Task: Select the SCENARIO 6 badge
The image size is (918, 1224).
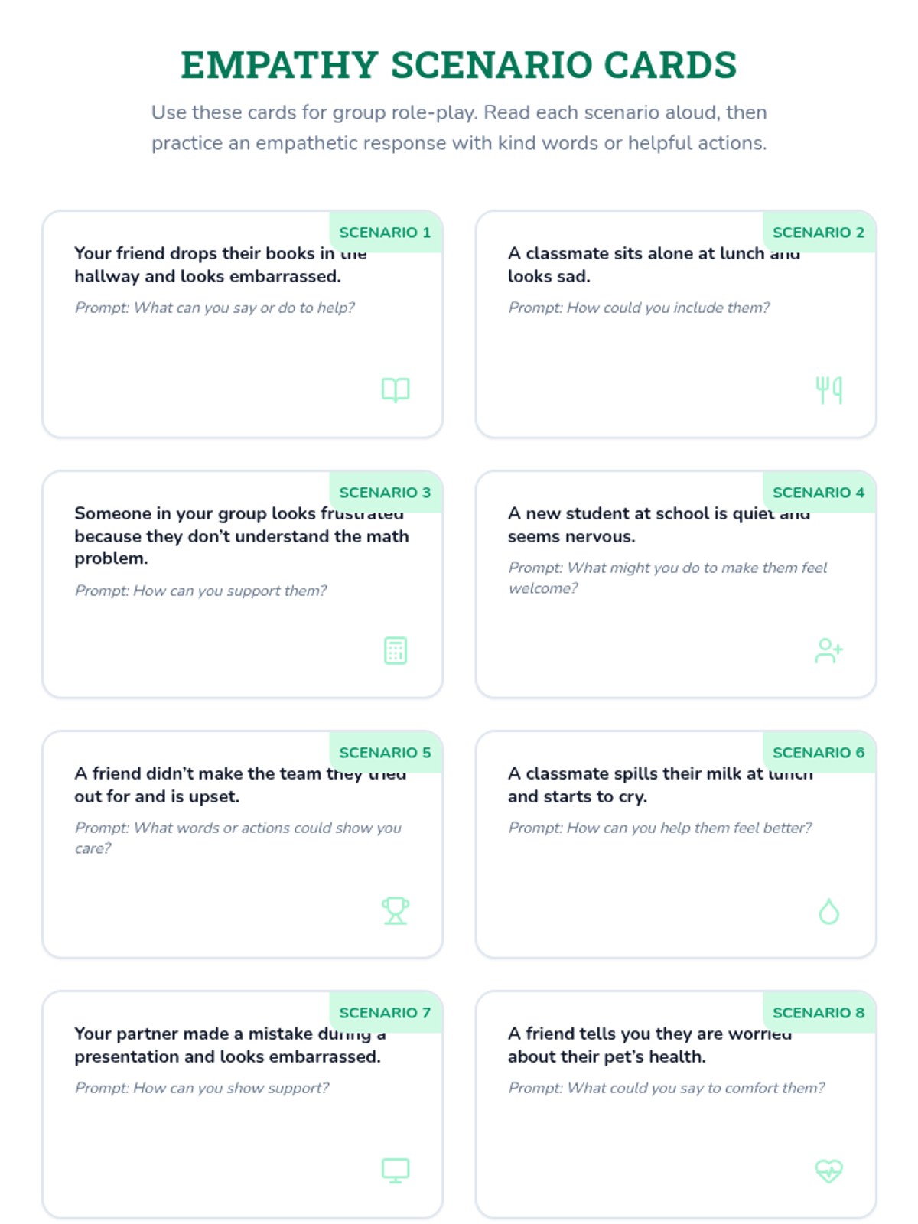Action: coord(819,752)
